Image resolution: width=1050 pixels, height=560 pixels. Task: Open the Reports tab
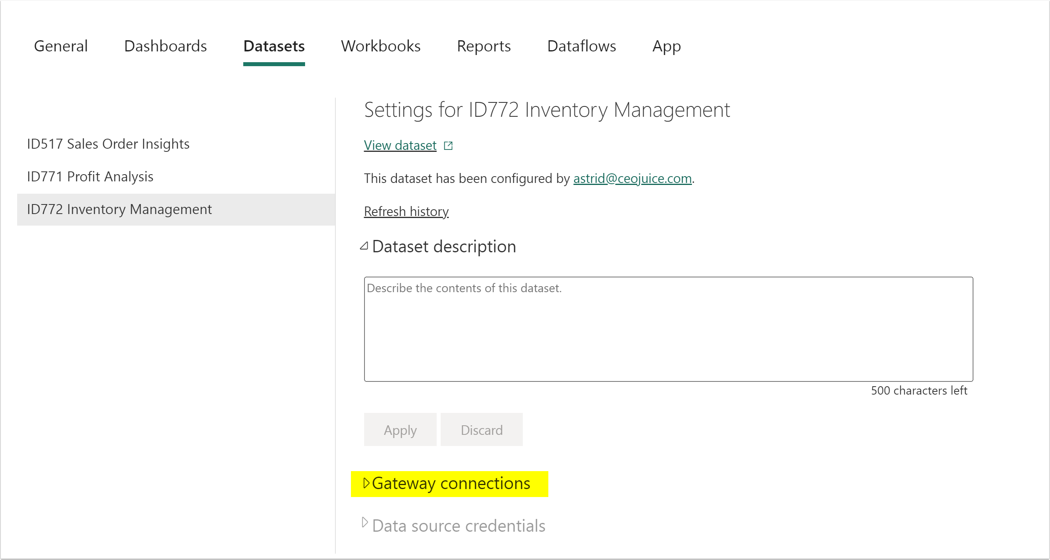pos(484,46)
